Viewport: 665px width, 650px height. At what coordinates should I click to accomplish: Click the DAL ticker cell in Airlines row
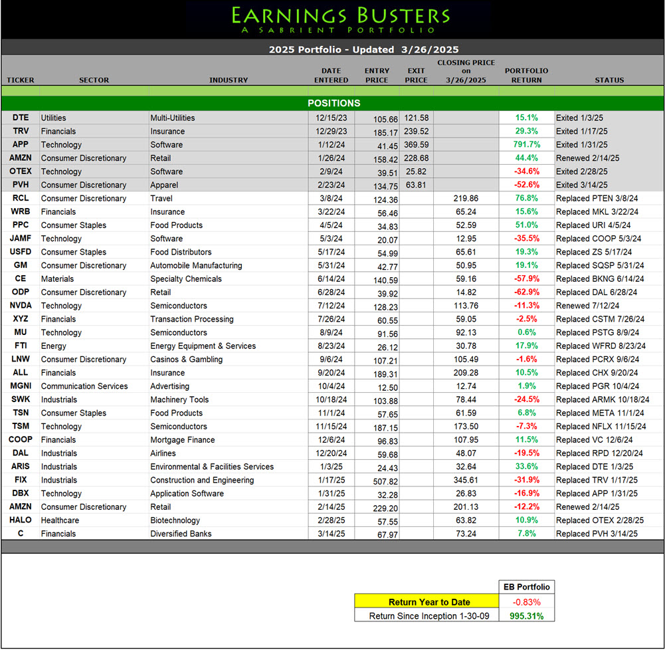(21, 453)
